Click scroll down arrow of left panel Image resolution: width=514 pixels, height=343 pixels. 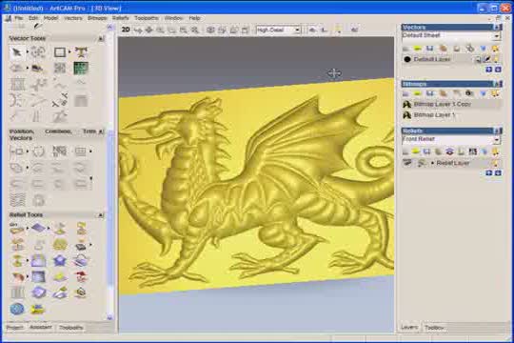tap(109, 317)
